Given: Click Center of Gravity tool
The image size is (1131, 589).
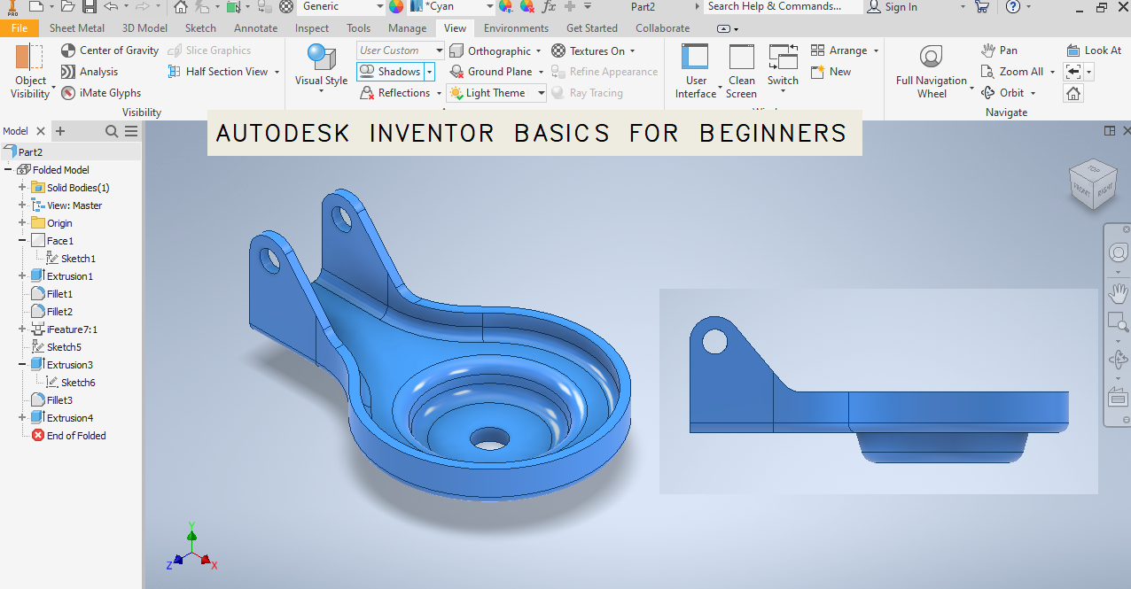Looking at the screenshot, I should point(110,50).
